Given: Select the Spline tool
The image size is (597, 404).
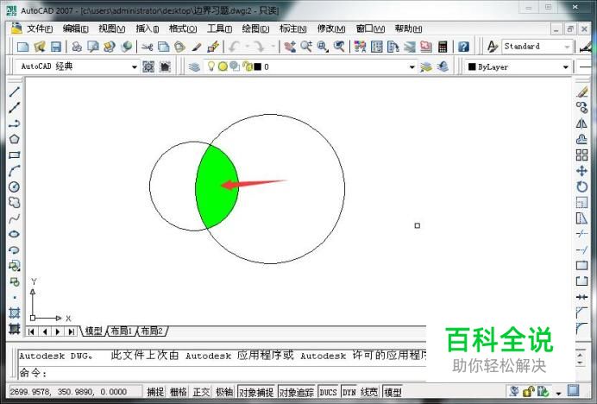Looking at the screenshot, I should click(15, 218).
